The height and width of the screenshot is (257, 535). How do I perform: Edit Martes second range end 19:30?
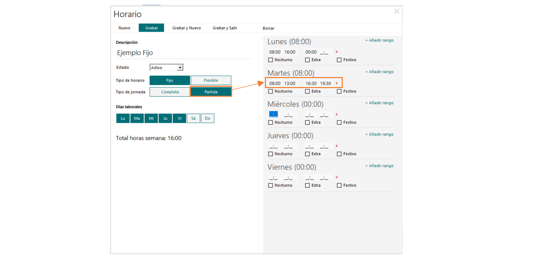click(326, 83)
